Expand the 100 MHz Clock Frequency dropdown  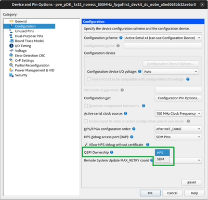(x=178, y=114)
